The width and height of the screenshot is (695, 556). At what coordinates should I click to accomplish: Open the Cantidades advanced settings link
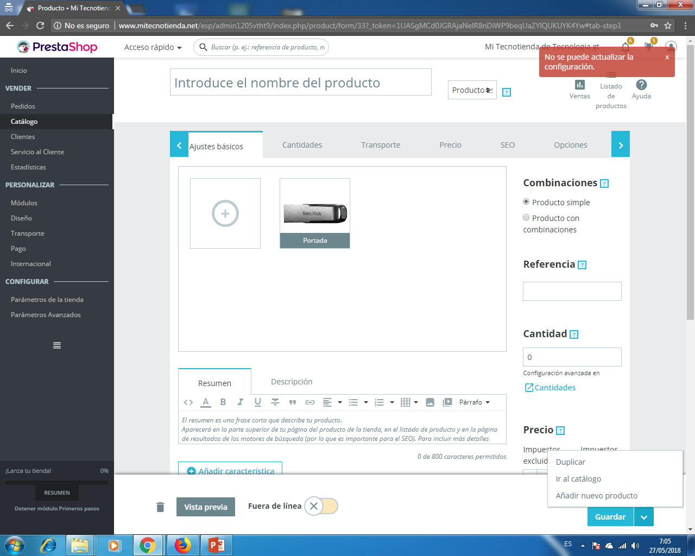click(x=550, y=388)
